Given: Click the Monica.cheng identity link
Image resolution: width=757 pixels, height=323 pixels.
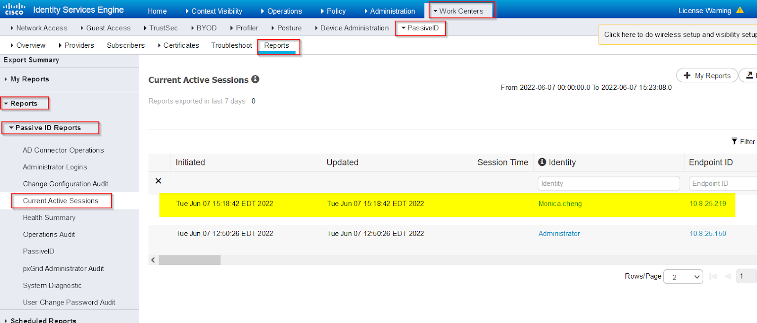Looking at the screenshot, I should (560, 203).
